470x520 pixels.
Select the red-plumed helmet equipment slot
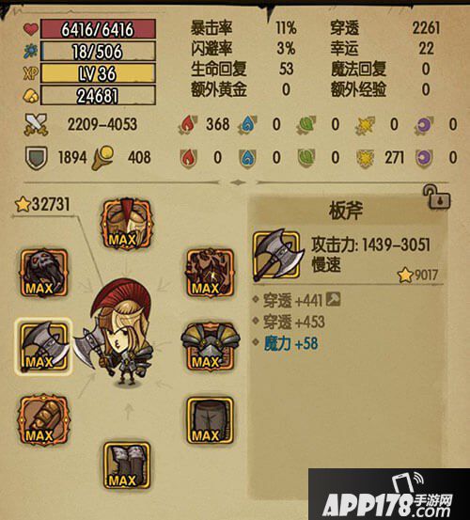[126, 225]
